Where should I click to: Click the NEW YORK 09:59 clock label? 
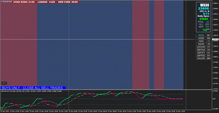point(68,2)
